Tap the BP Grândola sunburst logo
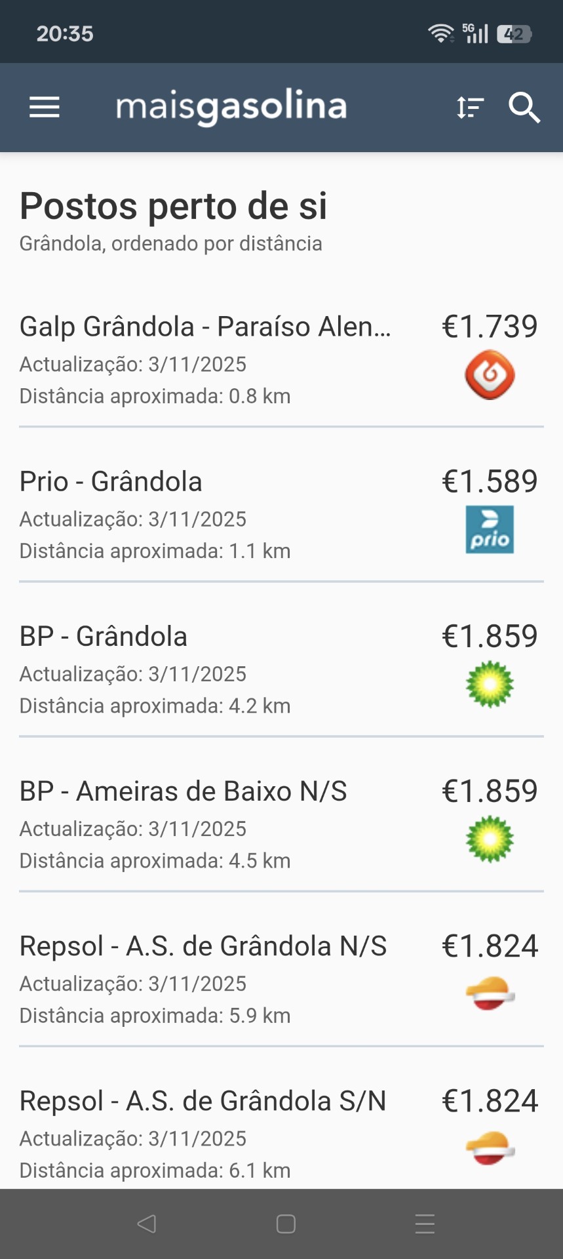563x1259 pixels. pos(490,685)
